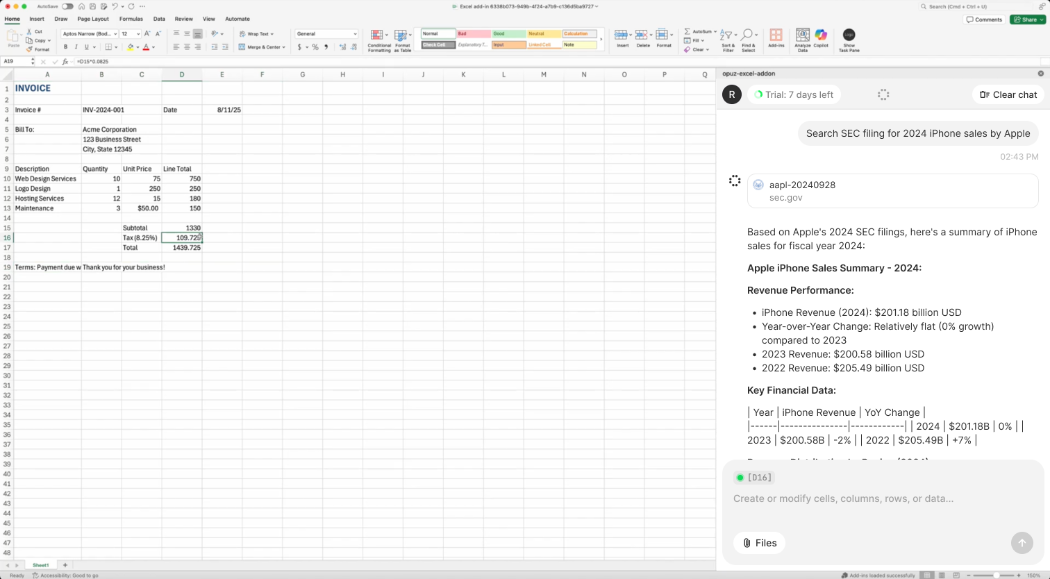
Task: Open the font name dropdown
Action: pyautogui.click(x=115, y=33)
